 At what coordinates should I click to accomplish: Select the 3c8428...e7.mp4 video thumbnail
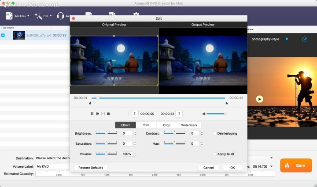(19, 35)
